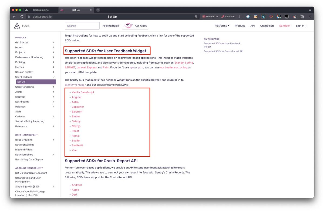This screenshot has height=211, width=324.
Task: Switch to the telequiz.online tab
Action: [41, 10]
